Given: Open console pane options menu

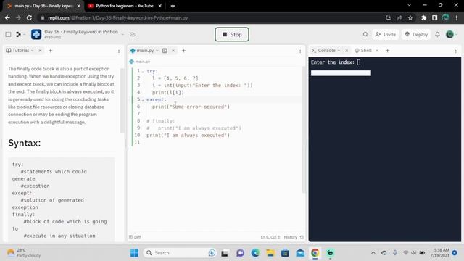Looking at the screenshot, I should 456,51.
